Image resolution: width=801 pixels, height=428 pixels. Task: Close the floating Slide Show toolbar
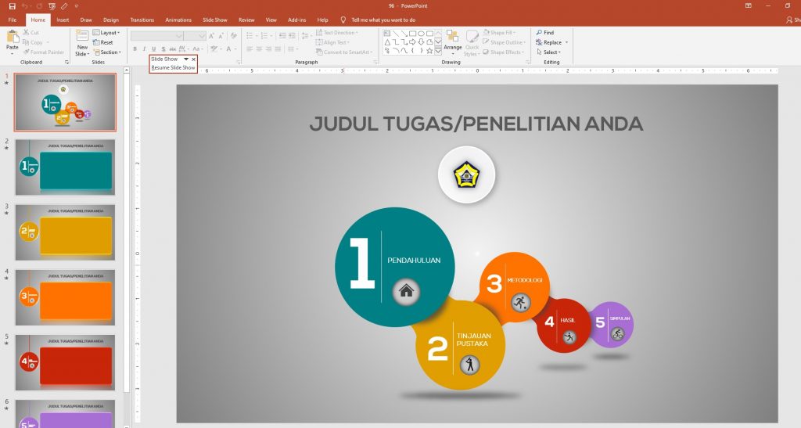pos(194,59)
